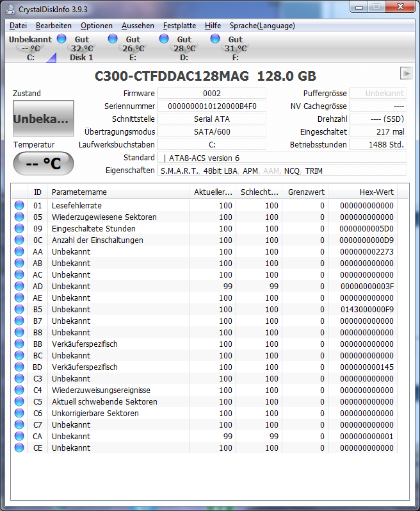The width and height of the screenshot is (420, 511).
Task: Click status orb for Lesefehlerrate row
Action: [x=19, y=205]
